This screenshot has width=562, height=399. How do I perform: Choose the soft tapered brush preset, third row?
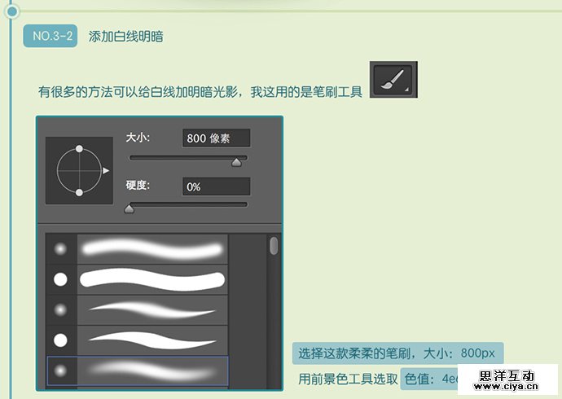click(137, 309)
